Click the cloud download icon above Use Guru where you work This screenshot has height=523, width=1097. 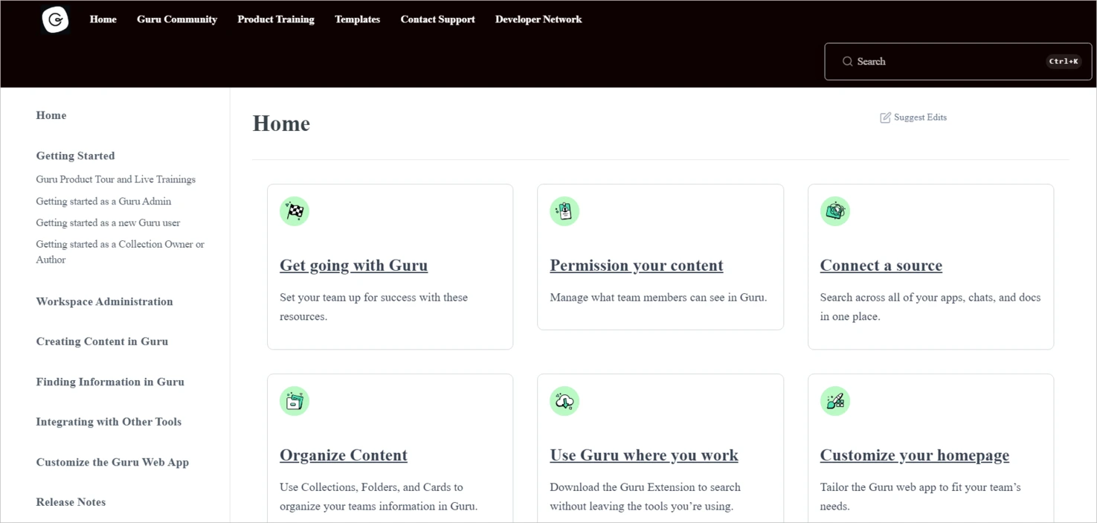pyautogui.click(x=564, y=401)
